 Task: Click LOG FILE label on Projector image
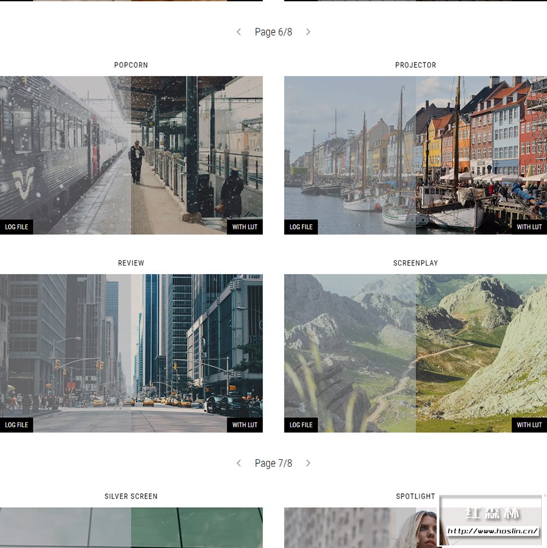[x=301, y=227]
